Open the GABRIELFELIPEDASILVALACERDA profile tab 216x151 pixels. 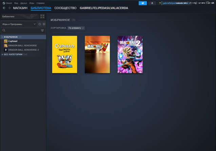[104, 8]
